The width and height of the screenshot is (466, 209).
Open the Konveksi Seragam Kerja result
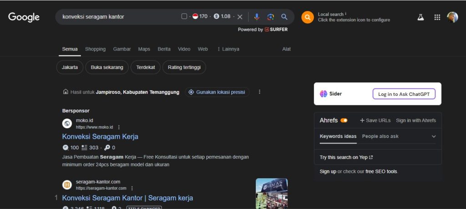(100, 137)
